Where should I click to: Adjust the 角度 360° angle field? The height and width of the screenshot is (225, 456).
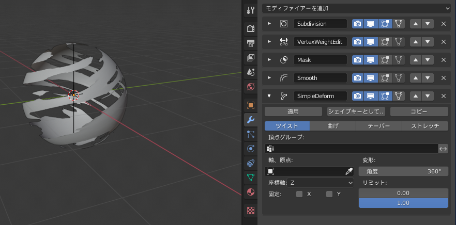coord(403,171)
